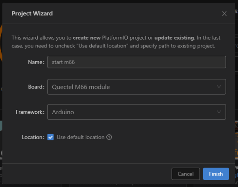
Task: Click the Project Wizard dialog title
Action: click(32, 13)
